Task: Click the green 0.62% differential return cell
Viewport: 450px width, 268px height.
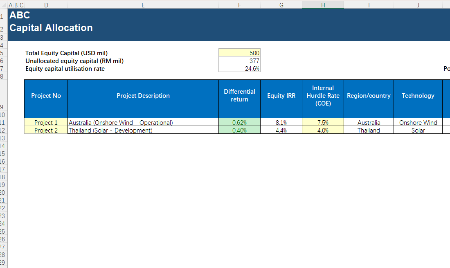Action: tap(239, 123)
